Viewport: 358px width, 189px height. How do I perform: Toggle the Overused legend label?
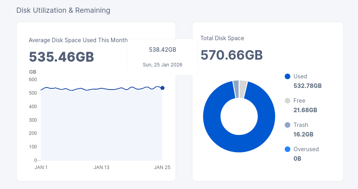point(306,149)
